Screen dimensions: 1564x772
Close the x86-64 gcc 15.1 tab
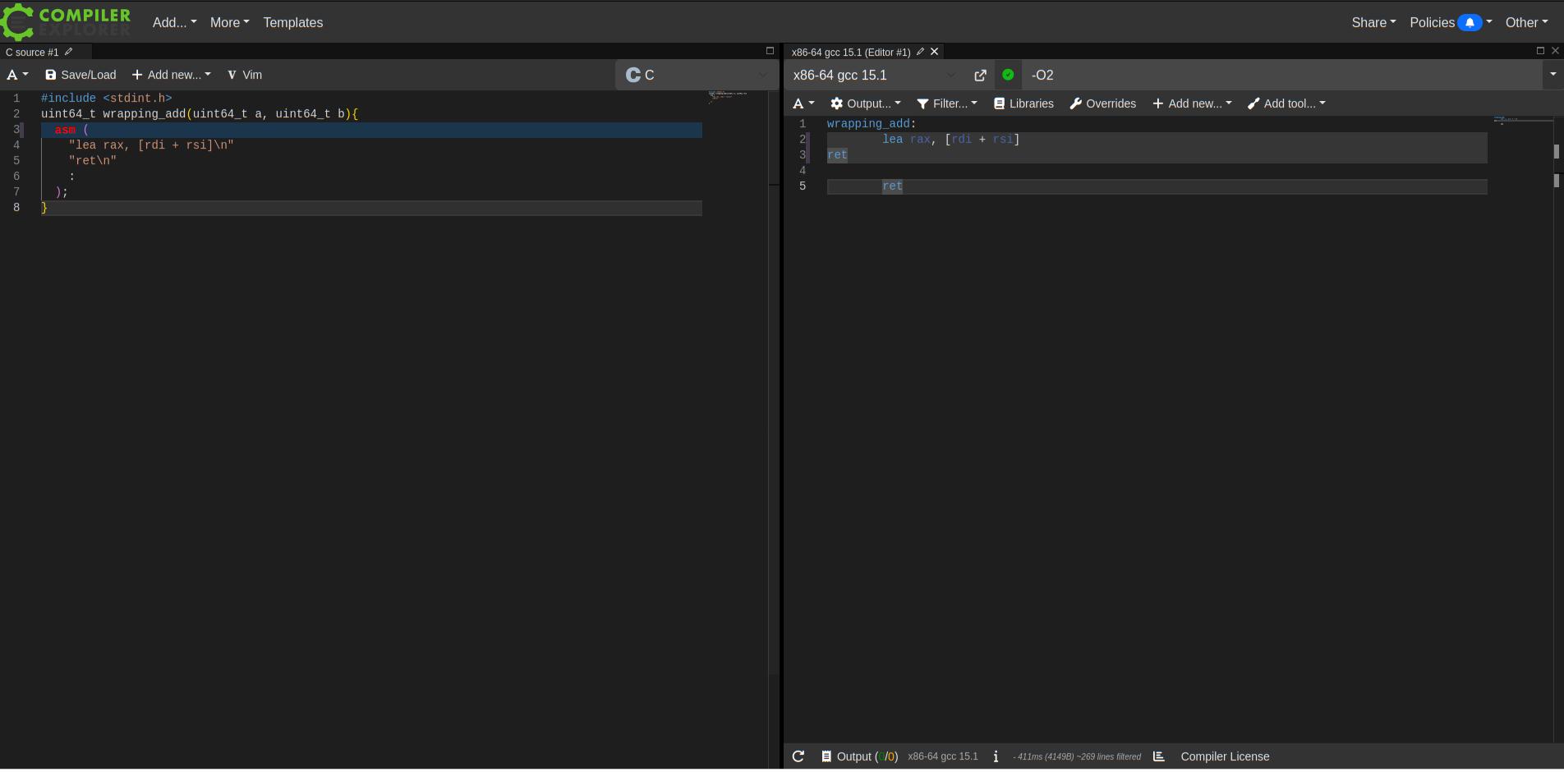coord(935,52)
